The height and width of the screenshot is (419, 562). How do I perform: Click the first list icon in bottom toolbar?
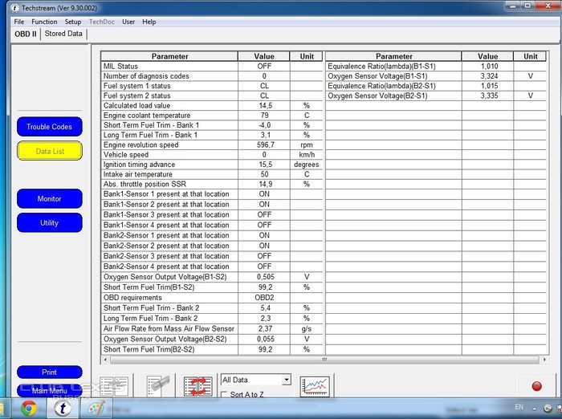pos(115,386)
